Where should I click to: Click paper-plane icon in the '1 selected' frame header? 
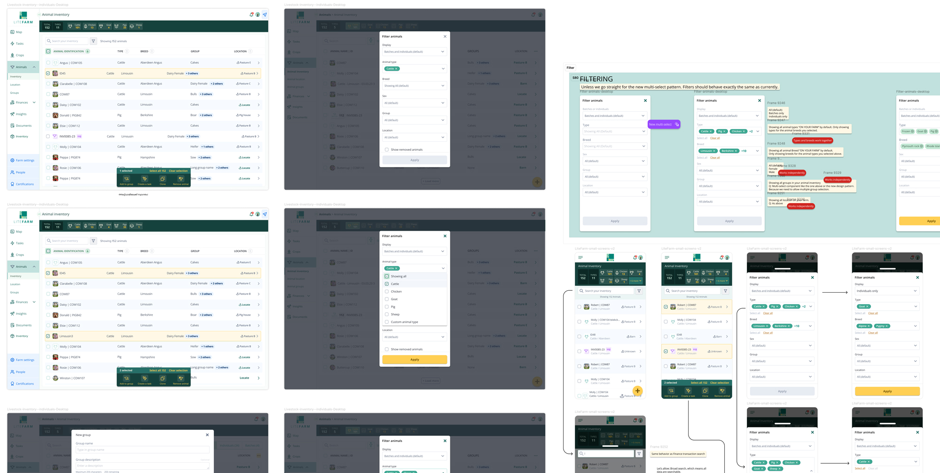(x=265, y=15)
